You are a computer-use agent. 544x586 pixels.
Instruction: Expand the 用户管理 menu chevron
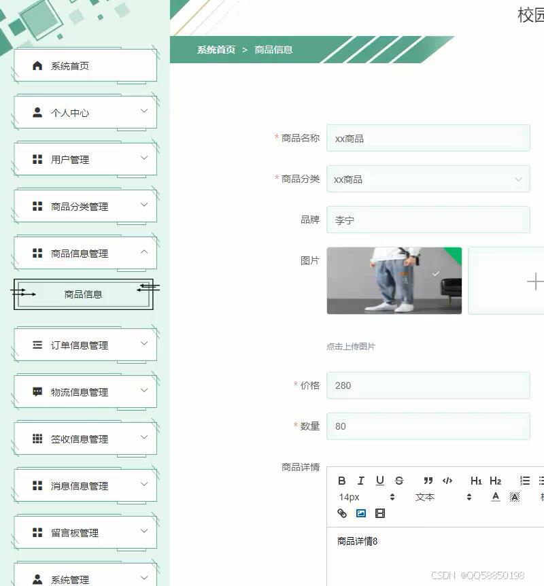click(144, 158)
